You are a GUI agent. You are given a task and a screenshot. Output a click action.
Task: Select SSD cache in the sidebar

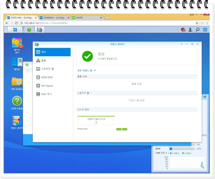click(x=53, y=94)
